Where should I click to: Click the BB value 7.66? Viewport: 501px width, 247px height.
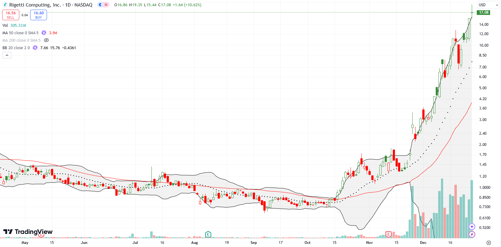pos(44,48)
